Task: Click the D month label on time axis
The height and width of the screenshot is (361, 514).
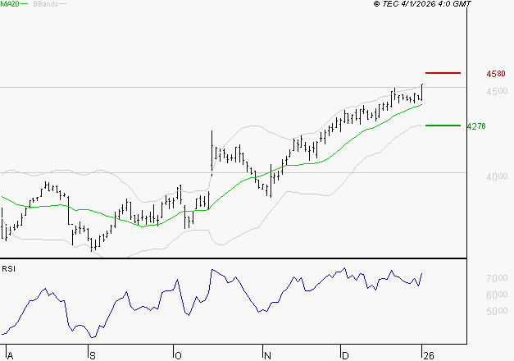Action: [x=345, y=356]
